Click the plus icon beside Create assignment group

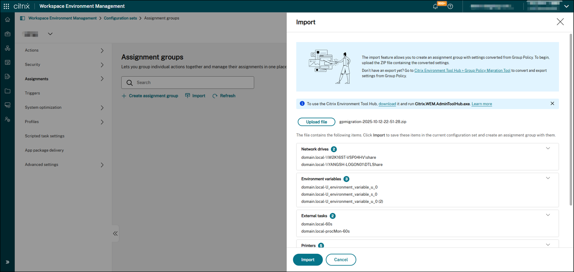click(123, 96)
